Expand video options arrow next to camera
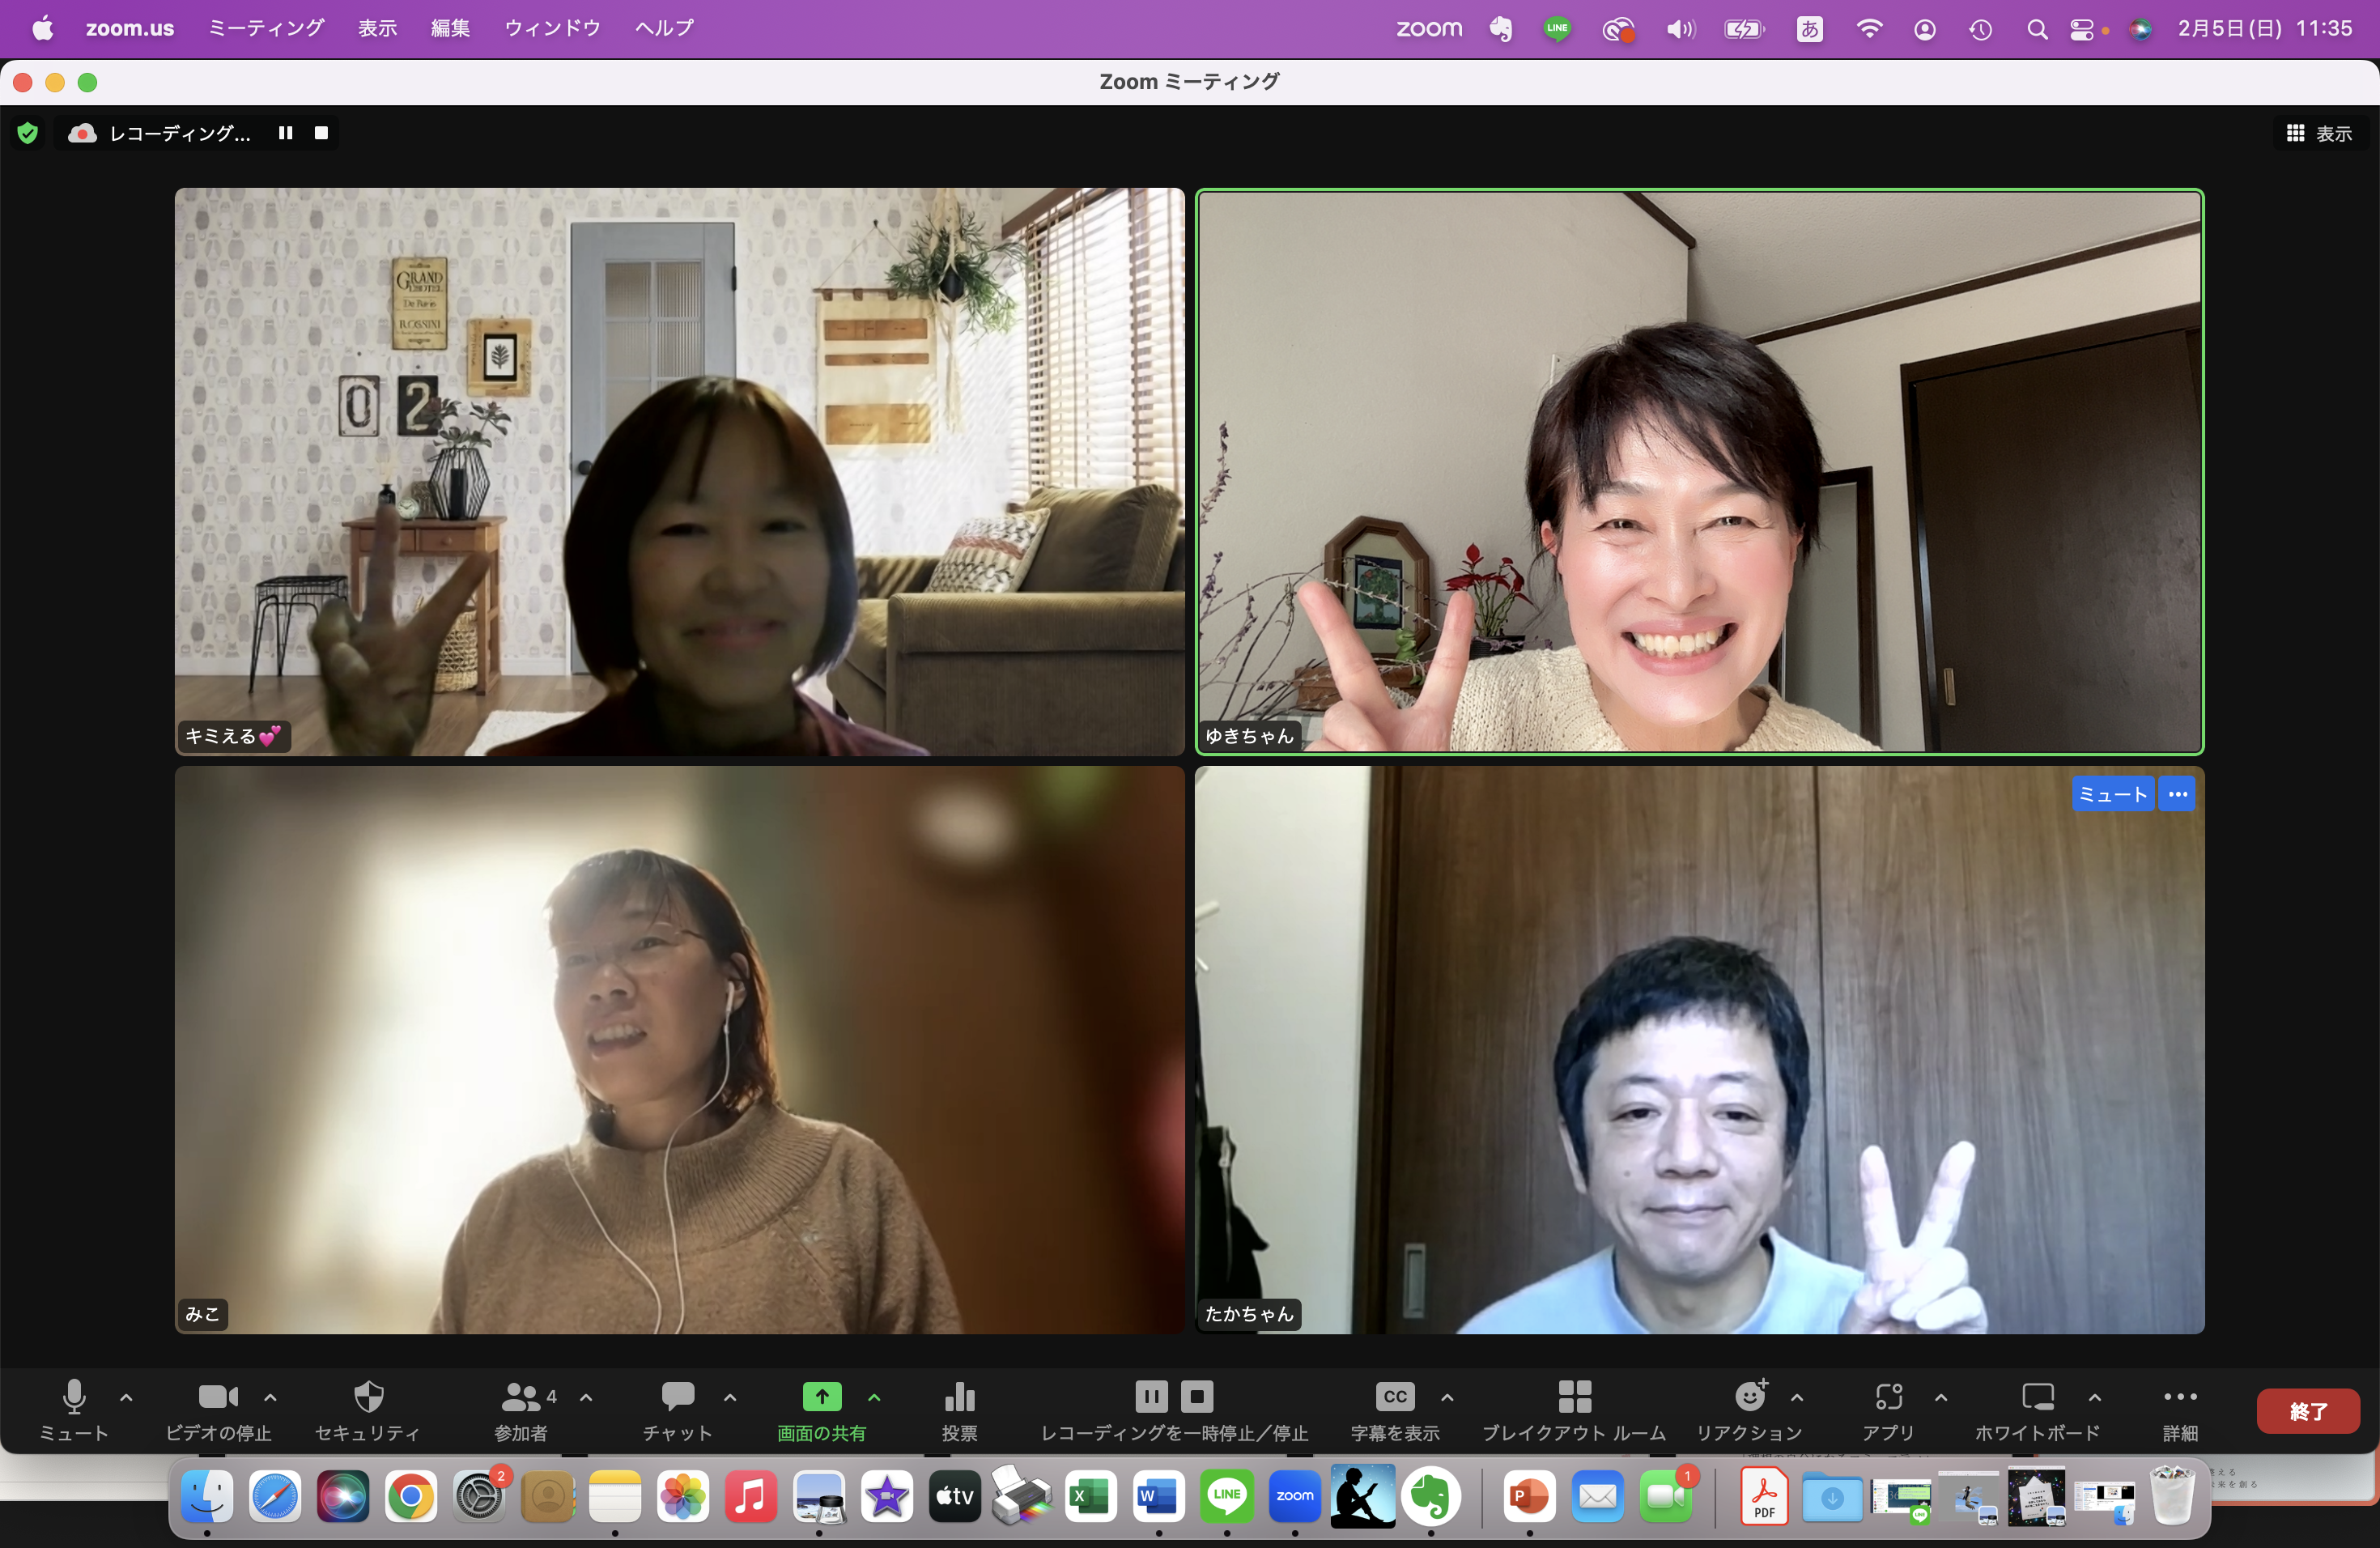The image size is (2380, 1548). (270, 1397)
